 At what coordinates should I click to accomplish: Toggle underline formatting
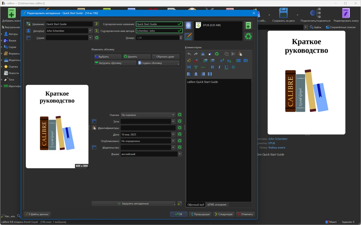tap(226, 67)
